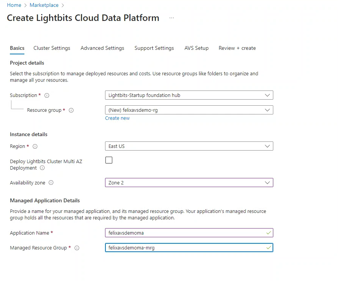This screenshot has width=338, height=281.
Task: Focus the Managed Resource Group input field
Action: point(189,248)
